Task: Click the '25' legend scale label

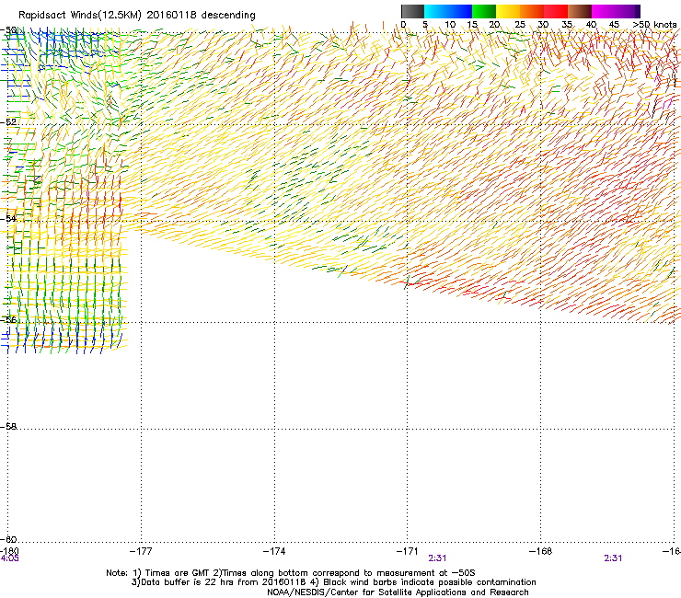Action: [520, 25]
